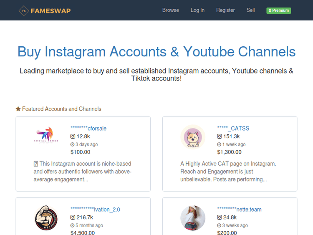The image size is (313, 235).
Task: Click the Fitness Motivation muscle avatar
Action: [46, 218]
